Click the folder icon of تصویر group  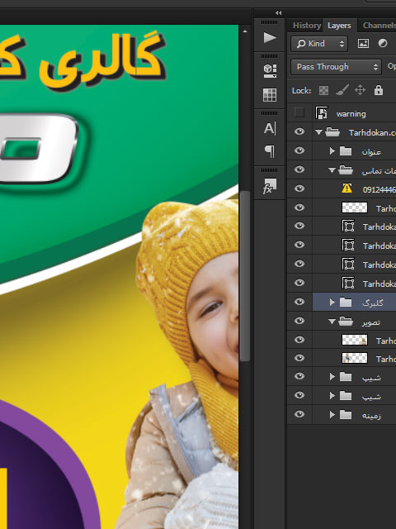pyautogui.click(x=346, y=321)
